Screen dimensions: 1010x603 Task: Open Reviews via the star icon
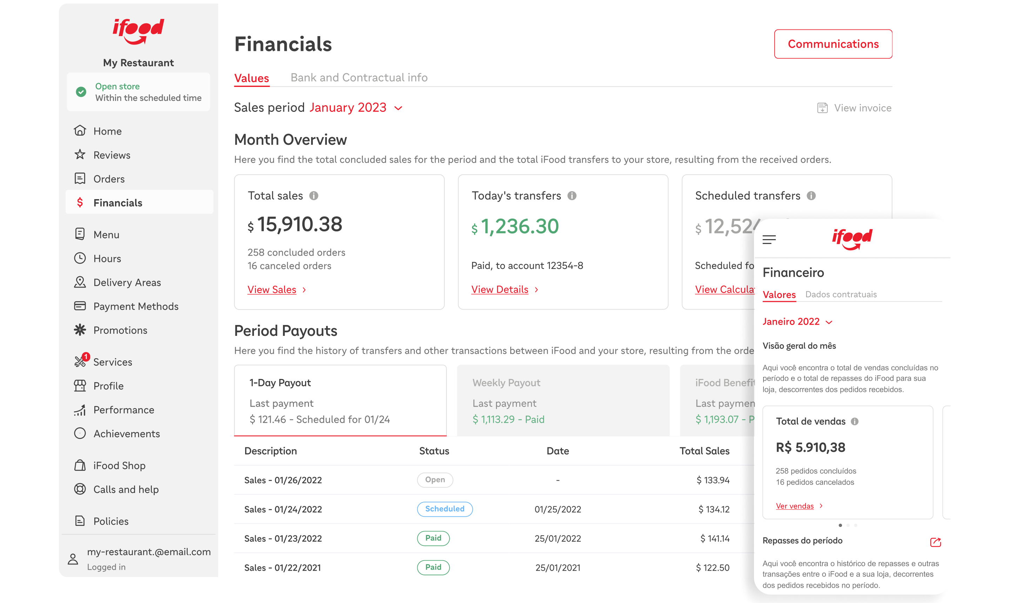coord(80,155)
